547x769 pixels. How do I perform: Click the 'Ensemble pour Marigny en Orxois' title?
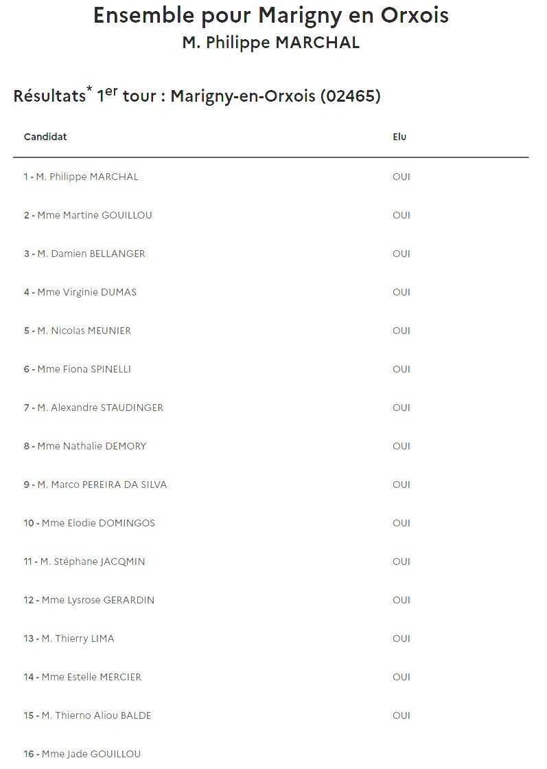point(271,15)
